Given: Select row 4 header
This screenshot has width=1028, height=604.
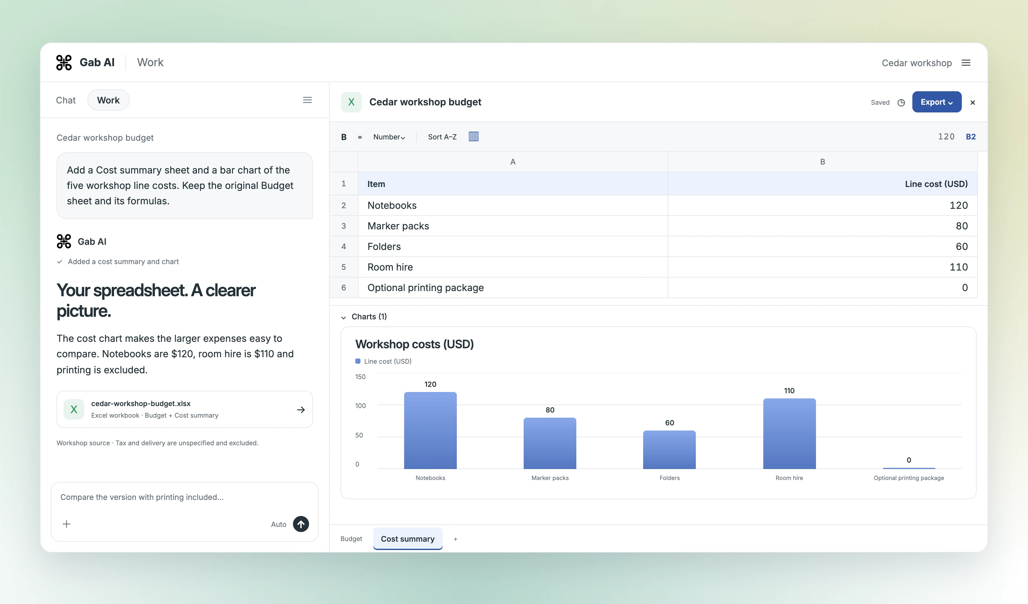Looking at the screenshot, I should tap(343, 246).
